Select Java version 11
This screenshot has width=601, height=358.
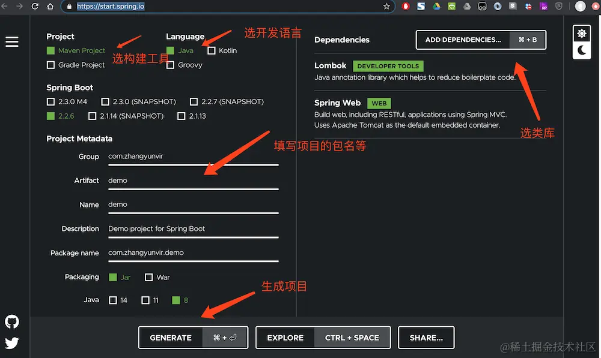150,300
